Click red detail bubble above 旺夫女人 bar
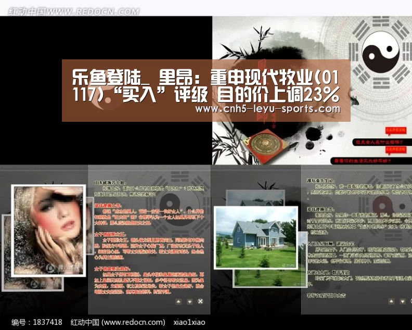 click(395, 131)
